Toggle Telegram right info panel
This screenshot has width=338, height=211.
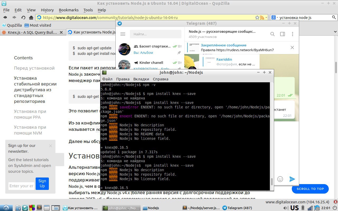[283, 34]
